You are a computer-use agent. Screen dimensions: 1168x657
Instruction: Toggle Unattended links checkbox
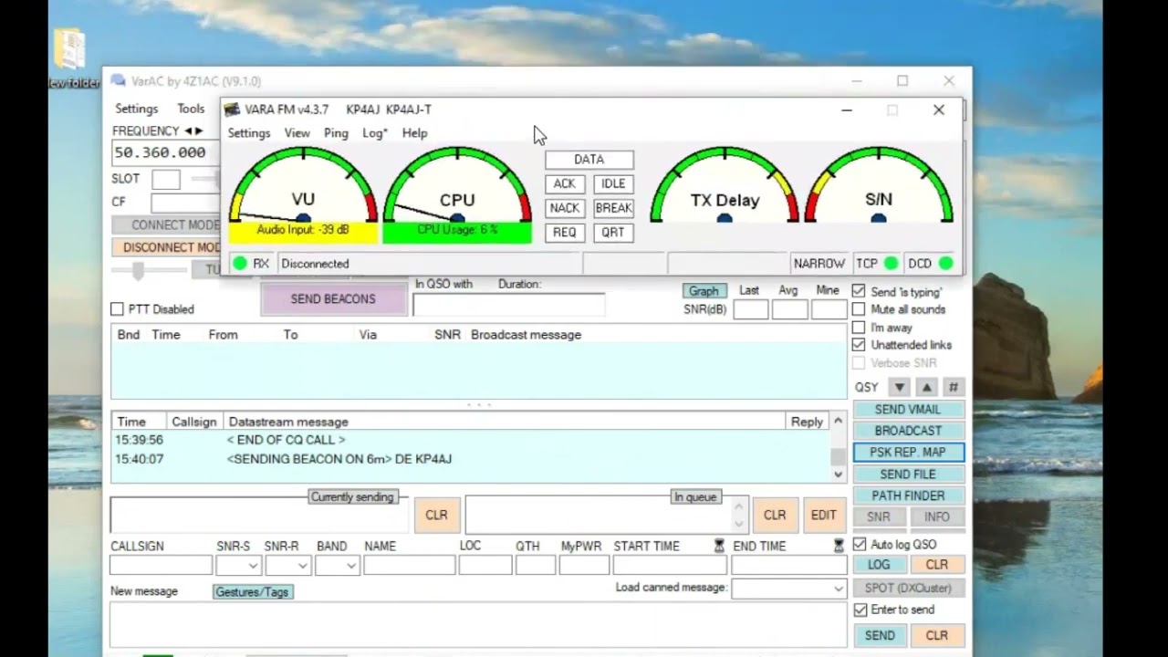(x=859, y=345)
